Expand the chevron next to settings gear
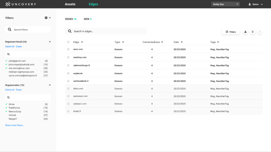 click(50, 18)
